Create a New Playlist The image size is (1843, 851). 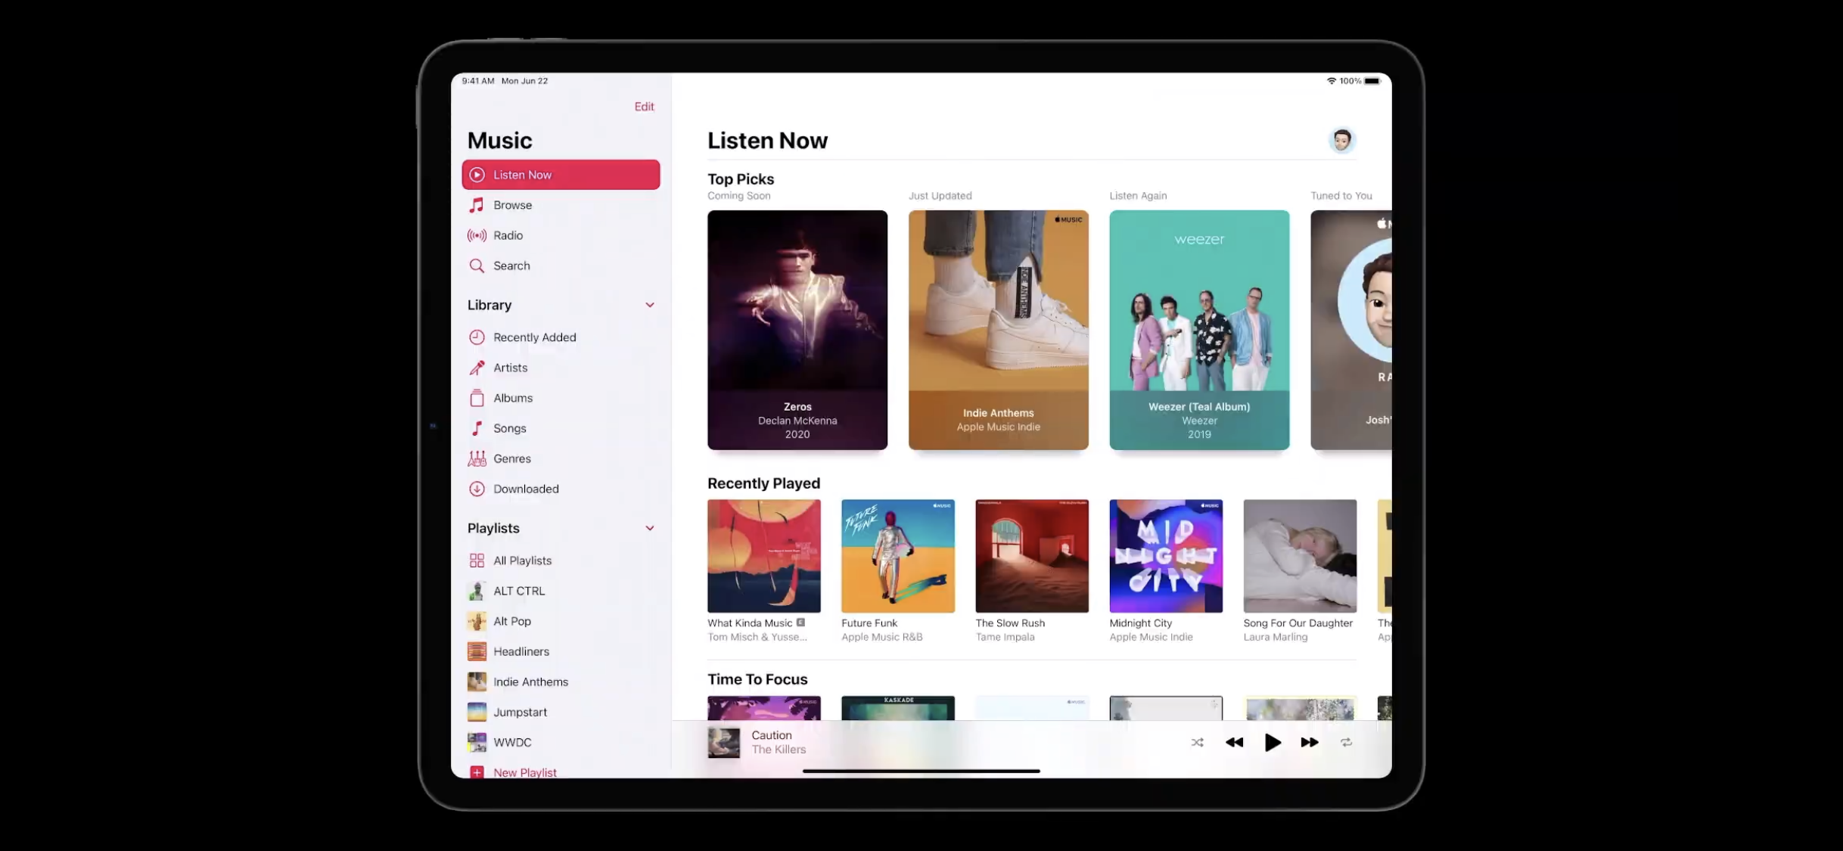pyautogui.click(x=524, y=771)
